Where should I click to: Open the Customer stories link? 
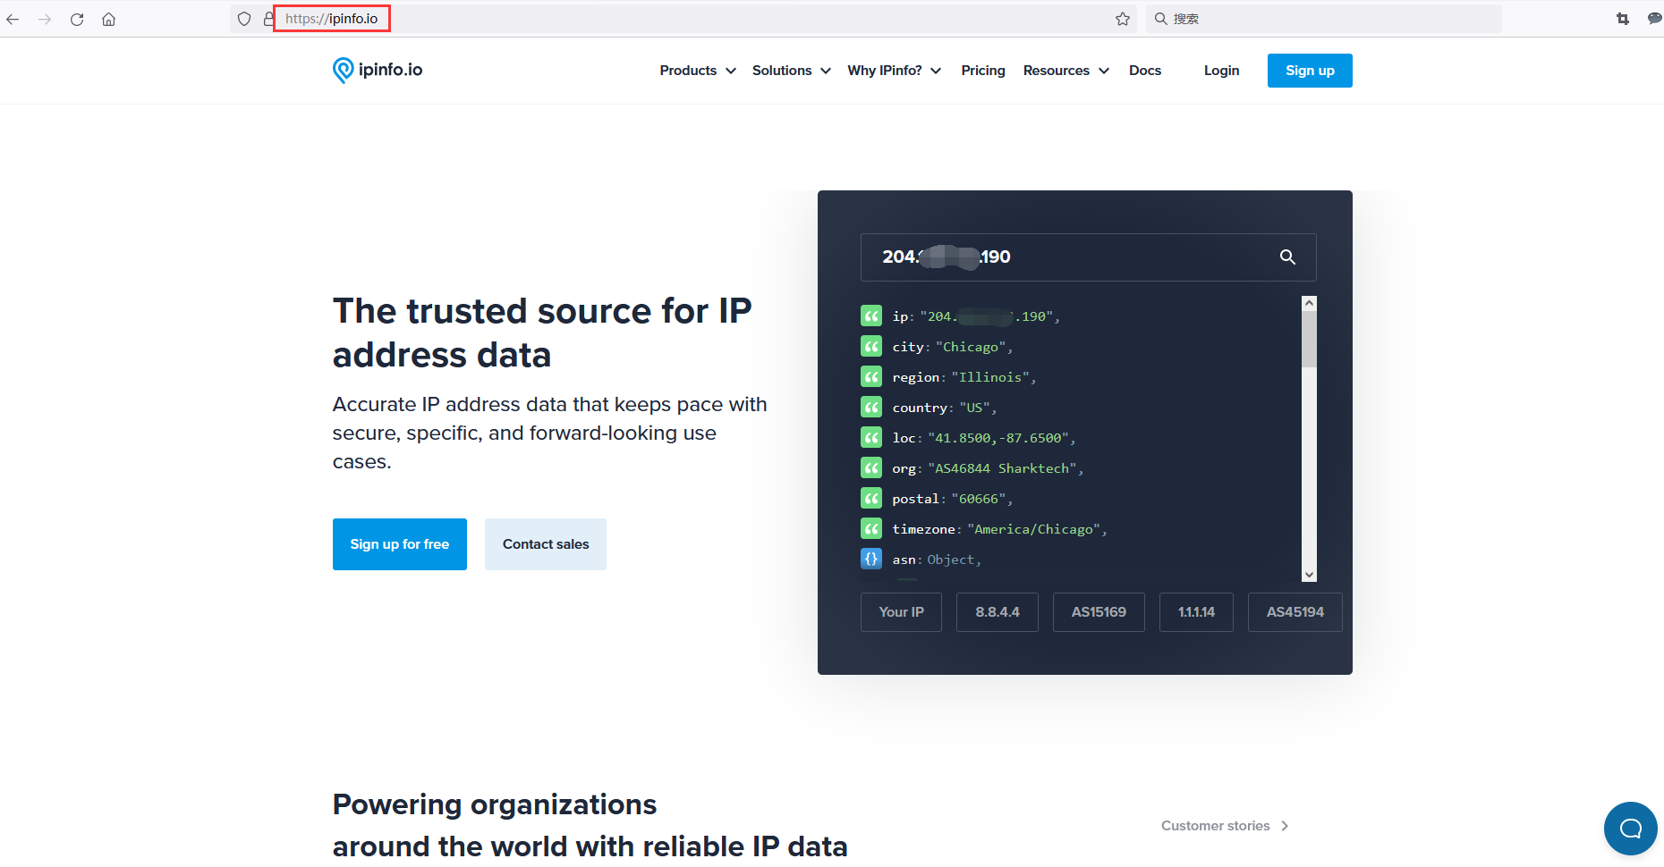click(x=1225, y=826)
